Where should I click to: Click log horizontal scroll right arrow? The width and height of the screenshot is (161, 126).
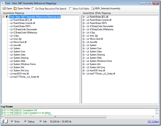(x=153, y=117)
